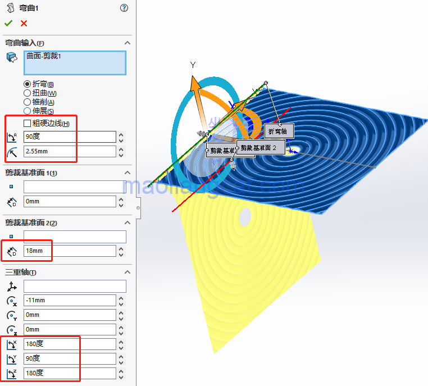Click the bend radius icon beside 2.55mm
Image resolution: width=428 pixels, height=386 pixels.
tap(12, 152)
